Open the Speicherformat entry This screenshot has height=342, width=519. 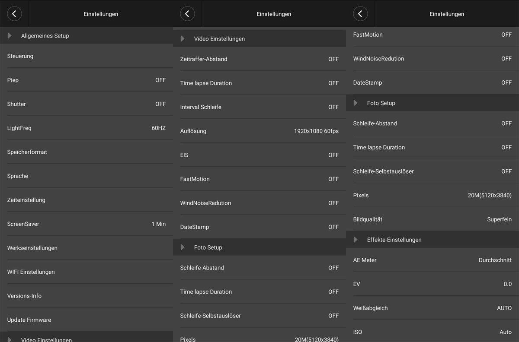tap(86, 152)
